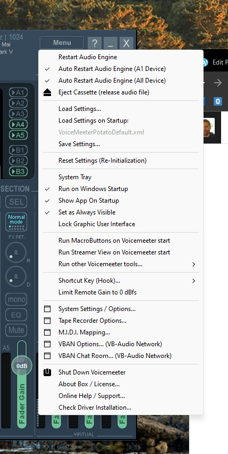Viewport: 228px width, 454px height.
Task: Open the Menu button
Action: point(62,43)
